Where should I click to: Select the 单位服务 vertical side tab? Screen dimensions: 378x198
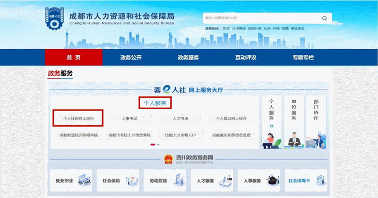coord(293,122)
